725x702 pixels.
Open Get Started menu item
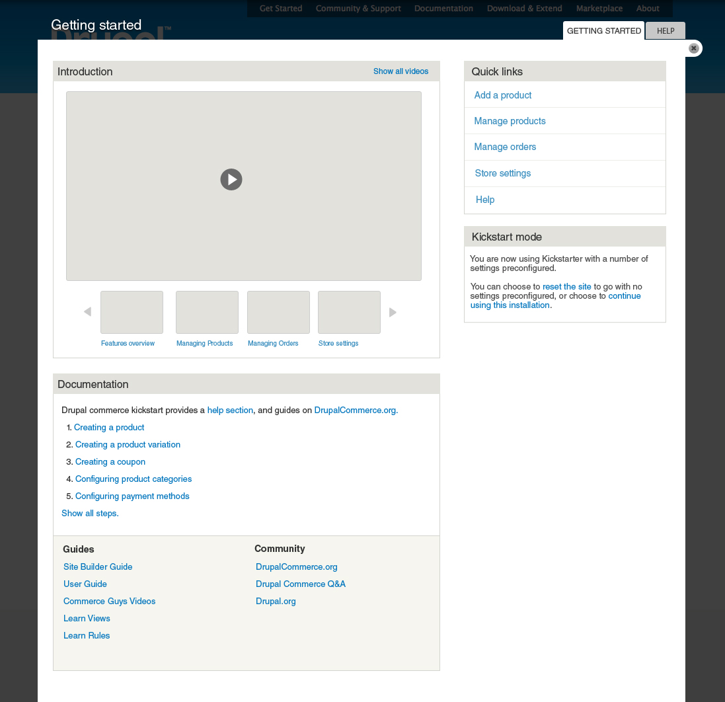click(281, 9)
